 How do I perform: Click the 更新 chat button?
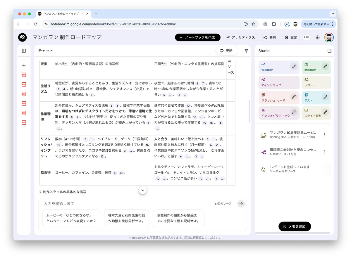(x=227, y=51)
